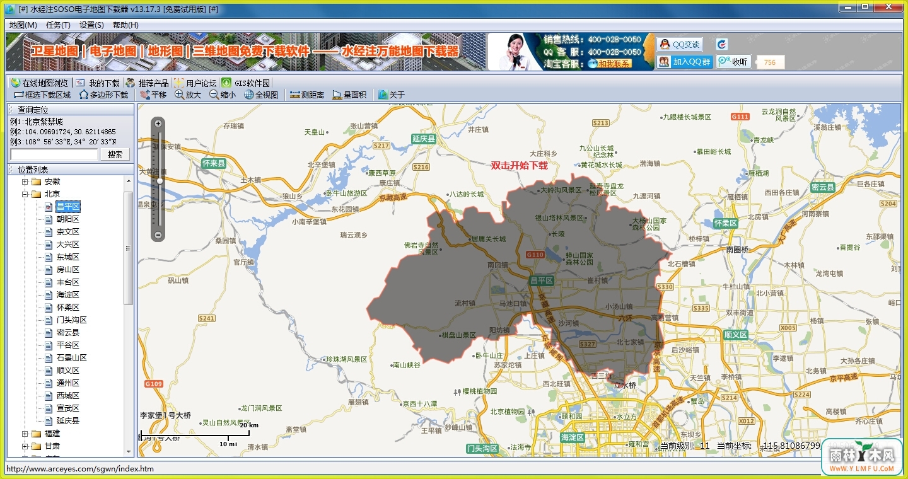
Task: Select 怀柔区 in the location list
Action: (68, 308)
